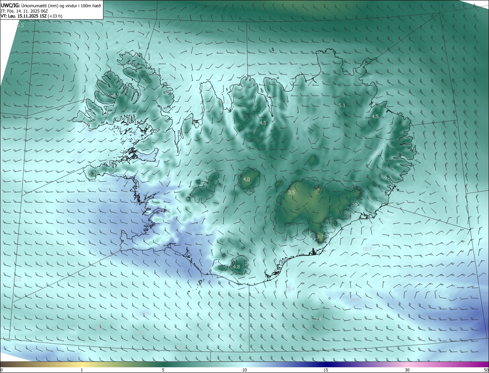Click the 10.4 value just south of the coast
The height and width of the screenshot is (373, 489).
point(290,289)
